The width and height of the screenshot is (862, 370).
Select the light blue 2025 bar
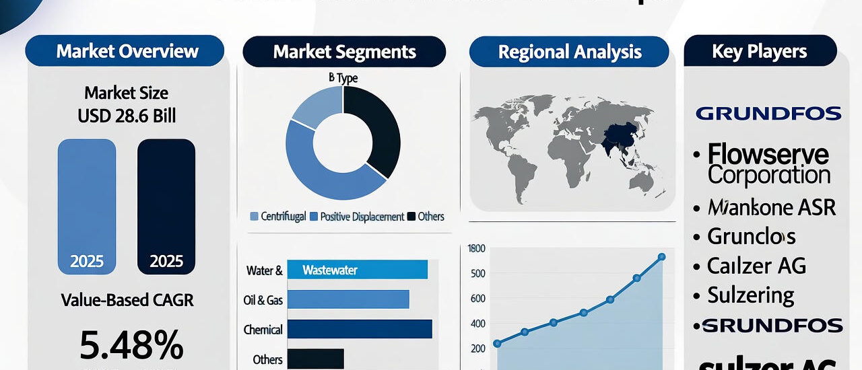pos(87,207)
